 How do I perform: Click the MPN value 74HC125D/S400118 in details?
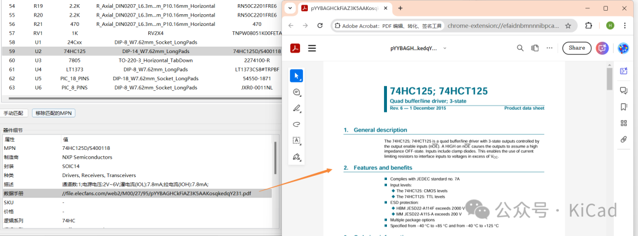(x=86, y=148)
